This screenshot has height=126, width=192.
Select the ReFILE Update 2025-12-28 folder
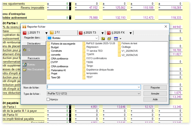pyautogui.click(x=99, y=43)
